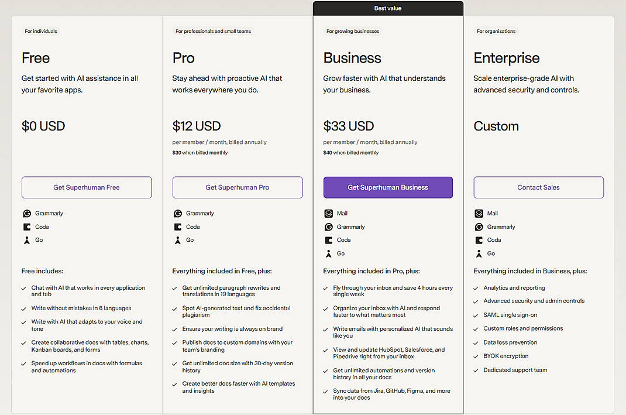Click the '$33 USD' price
This screenshot has width=626, height=415.
[349, 126]
